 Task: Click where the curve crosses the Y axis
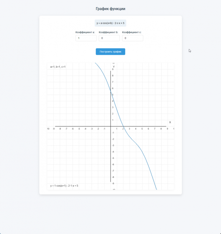pos(110,92)
